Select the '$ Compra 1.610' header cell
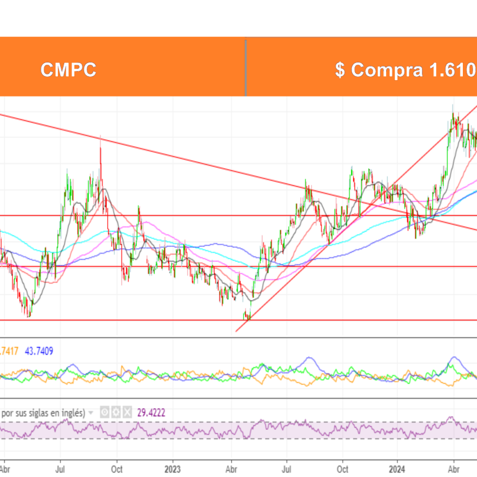 point(403,70)
